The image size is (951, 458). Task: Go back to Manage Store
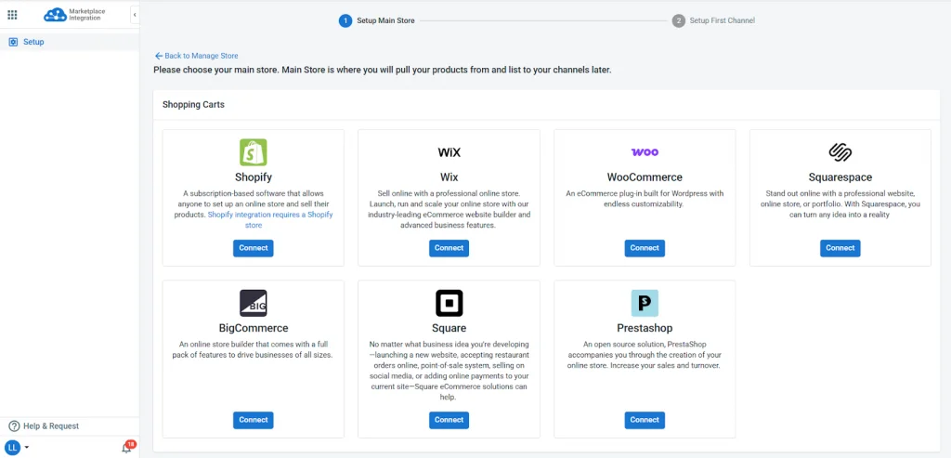coord(196,56)
